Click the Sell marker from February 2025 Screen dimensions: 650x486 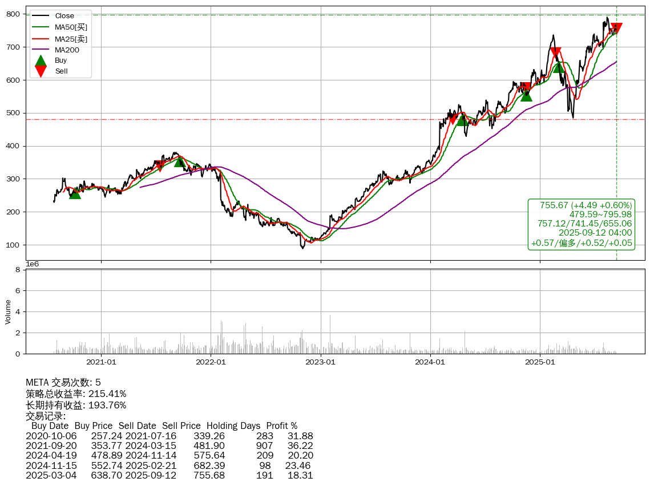[555, 53]
